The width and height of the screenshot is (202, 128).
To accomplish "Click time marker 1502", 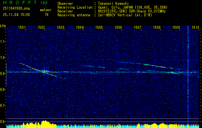I will (x=41, y=27).
